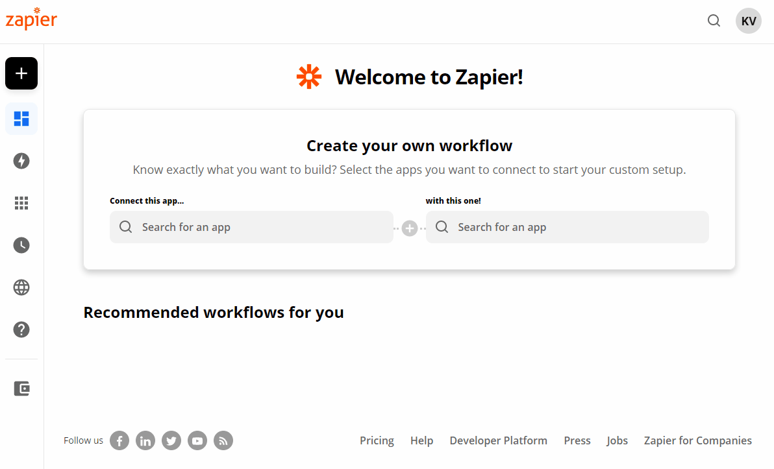Open Zapier's YouTube channel
774x469 pixels.
[197, 440]
